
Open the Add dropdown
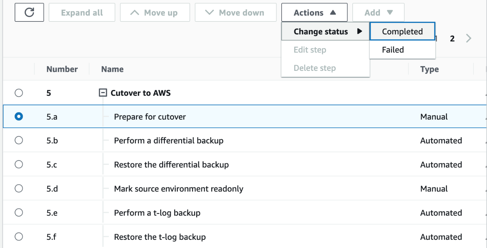click(x=378, y=13)
